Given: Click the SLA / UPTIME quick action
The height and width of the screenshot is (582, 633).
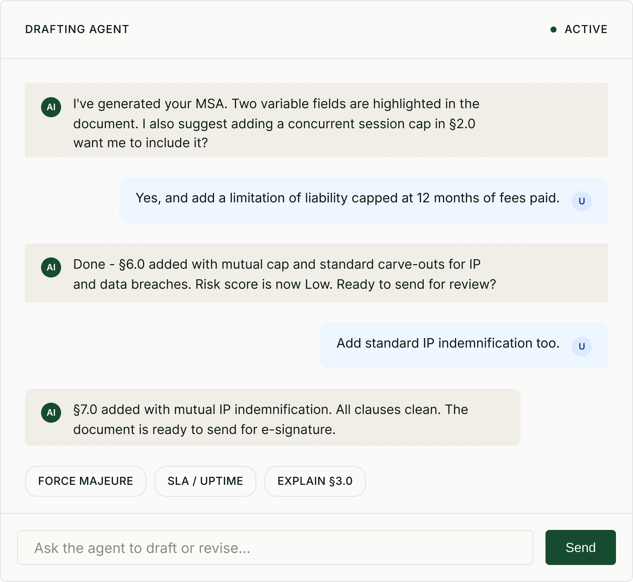Looking at the screenshot, I should [x=205, y=481].
